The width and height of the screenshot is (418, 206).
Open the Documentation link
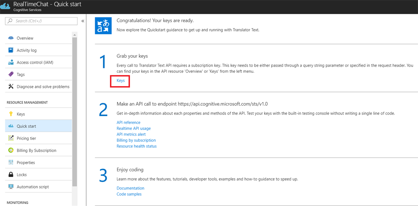[130, 188]
